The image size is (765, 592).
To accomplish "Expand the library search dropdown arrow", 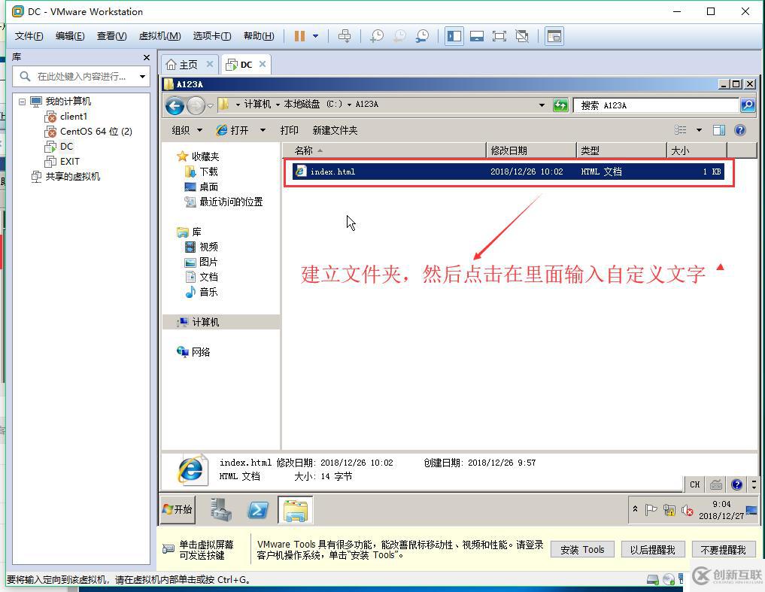I will [x=142, y=77].
